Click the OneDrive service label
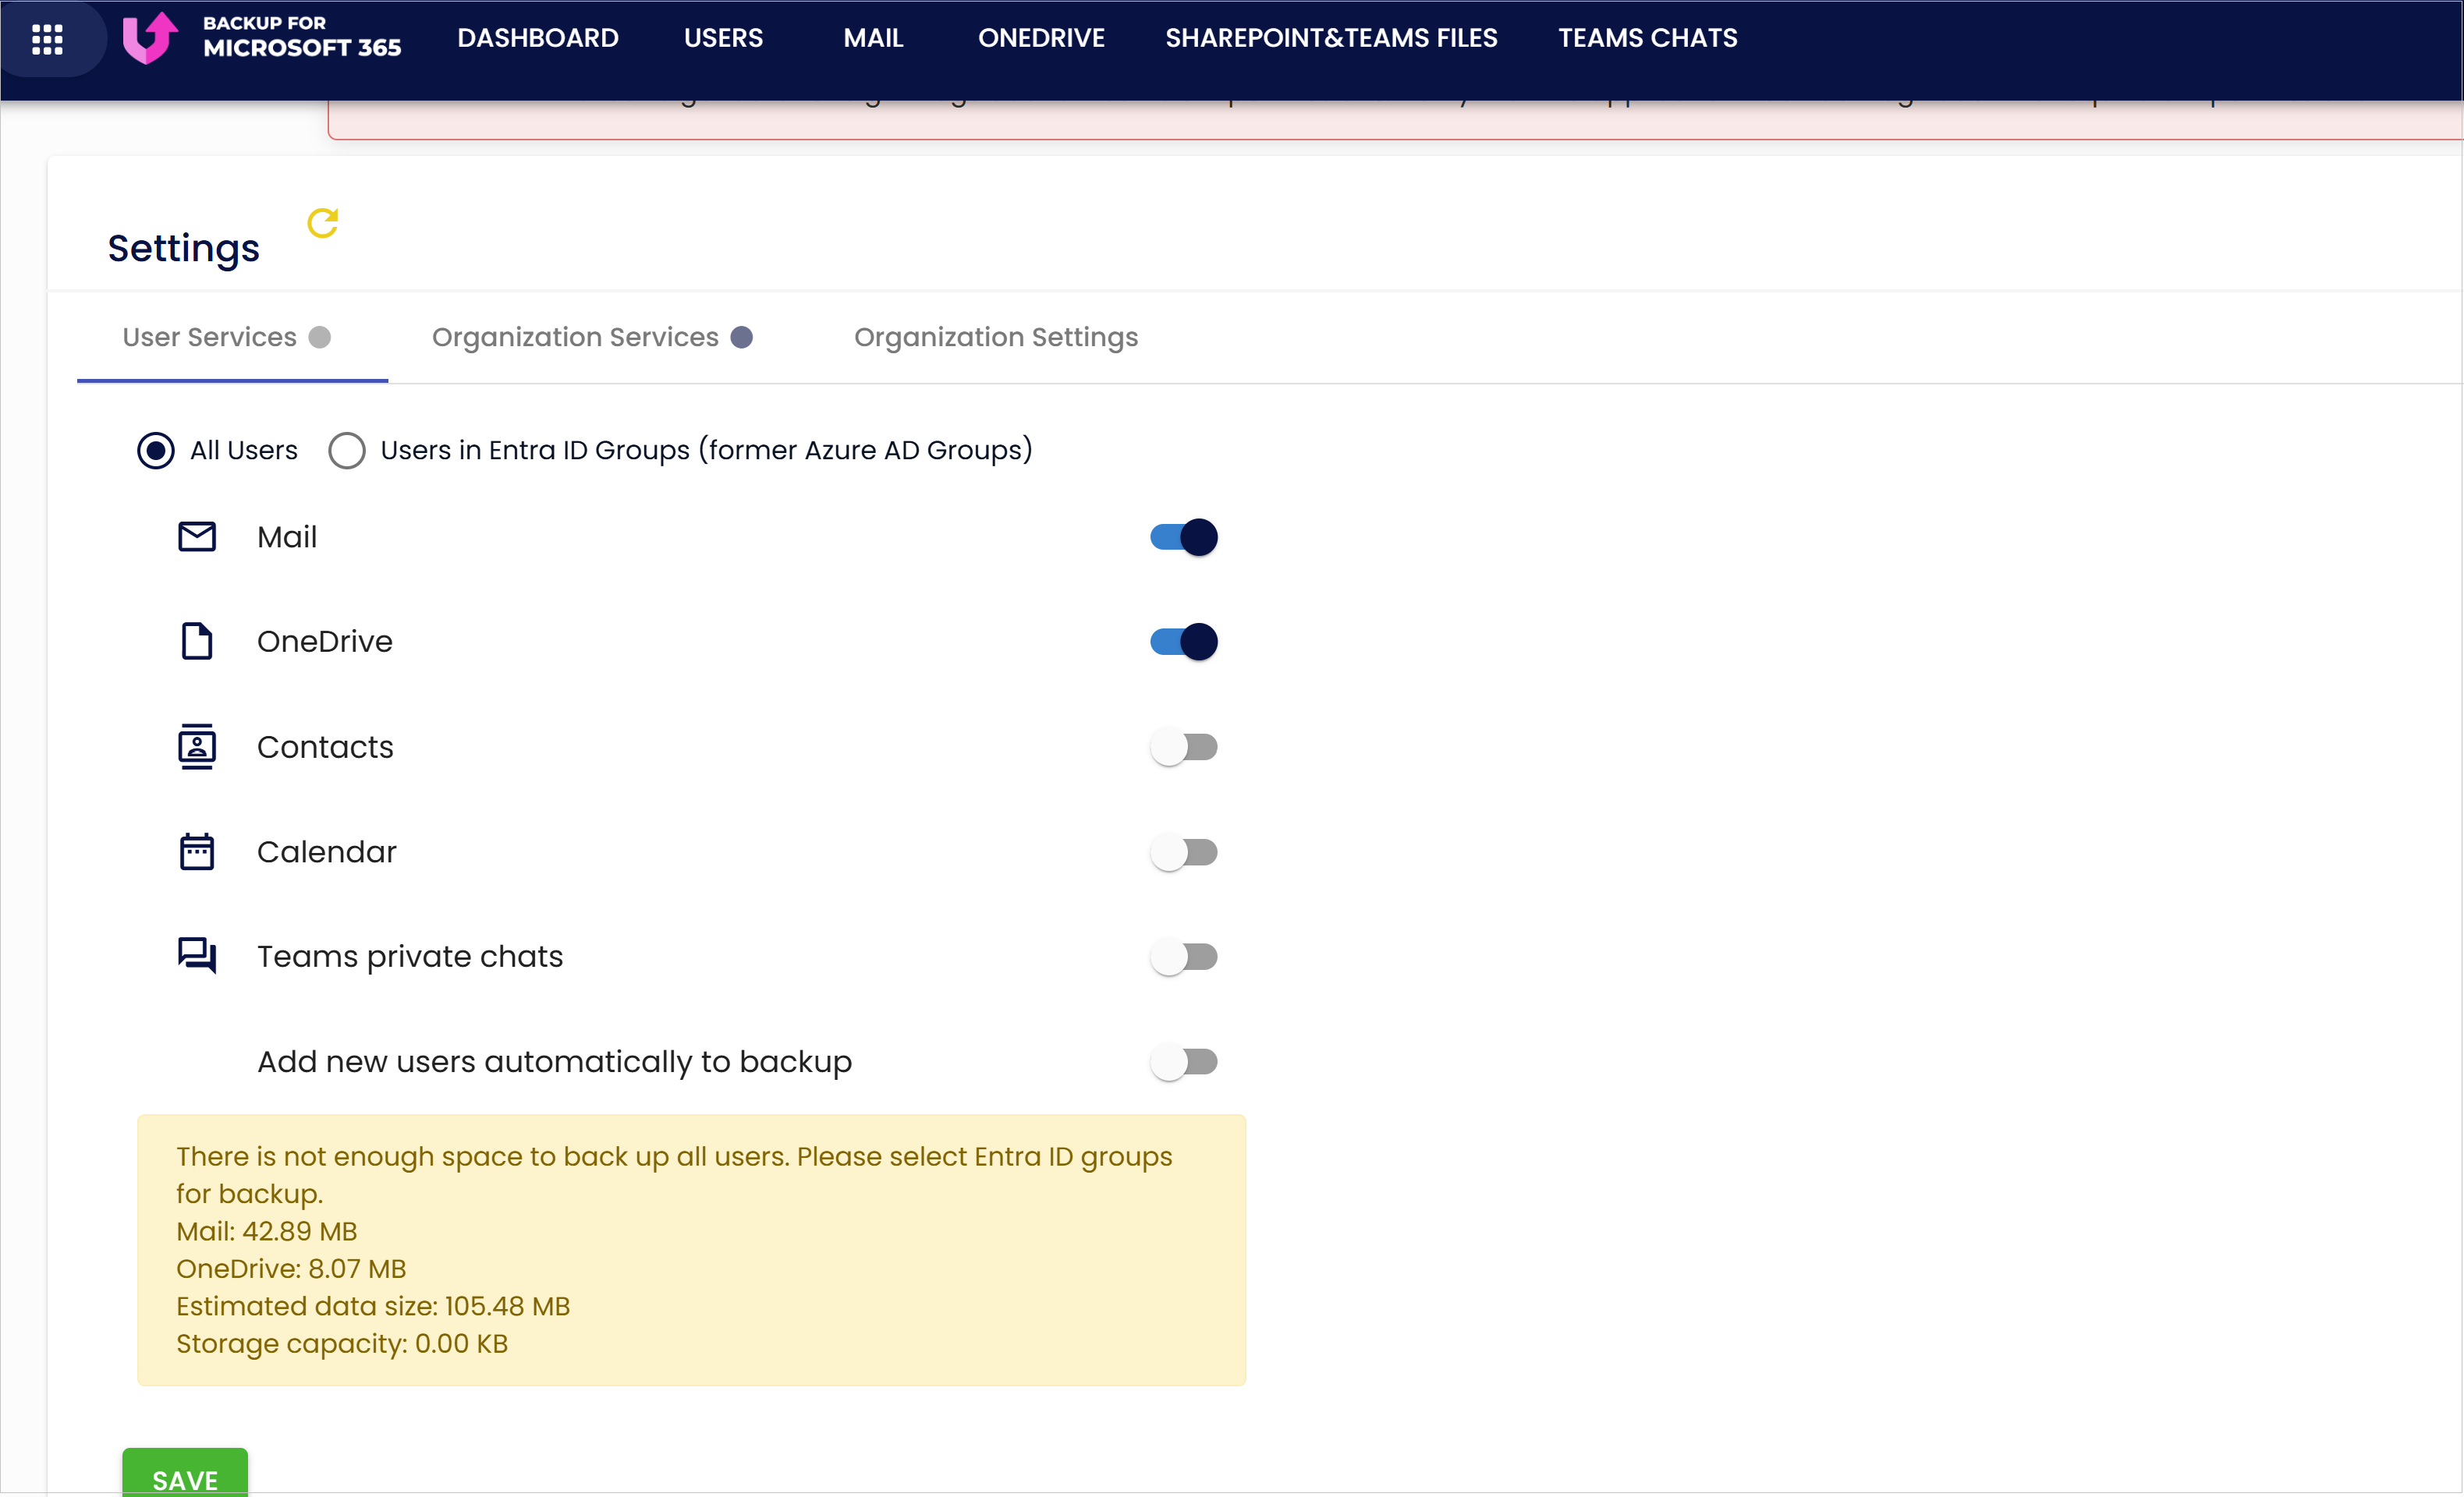The height and width of the screenshot is (1497, 2464). point(325,642)
